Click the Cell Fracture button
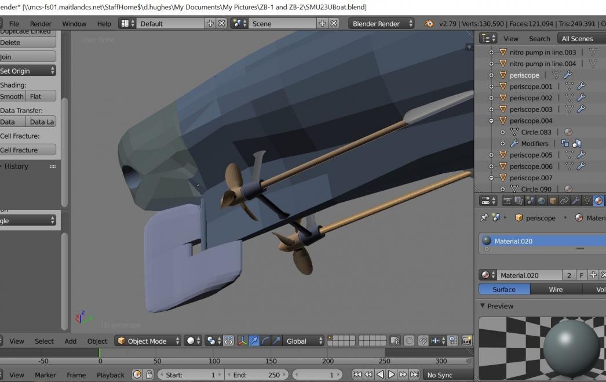606x382 pixels. [27, 150]
